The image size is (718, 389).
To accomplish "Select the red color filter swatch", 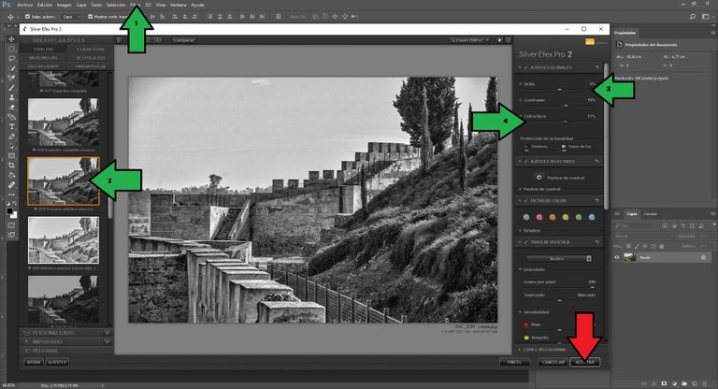I will [x=539, y=217].
